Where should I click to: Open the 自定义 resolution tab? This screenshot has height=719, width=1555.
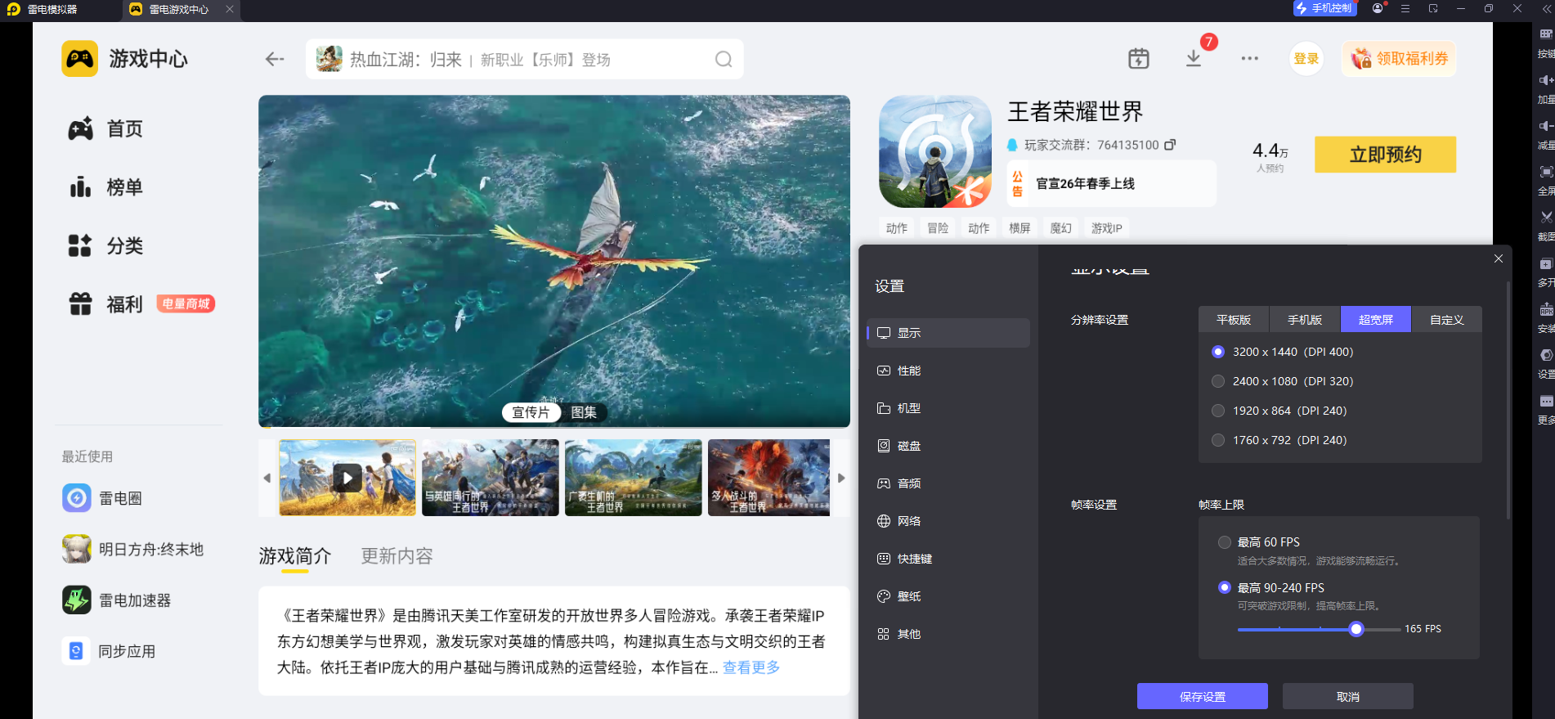1446,319
